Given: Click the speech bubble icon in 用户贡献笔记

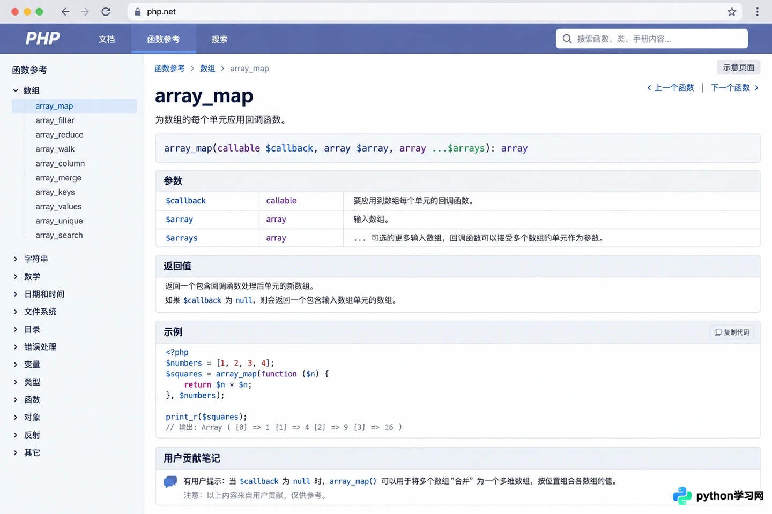Looking at the screenshot, I should [x=170, y=481].
